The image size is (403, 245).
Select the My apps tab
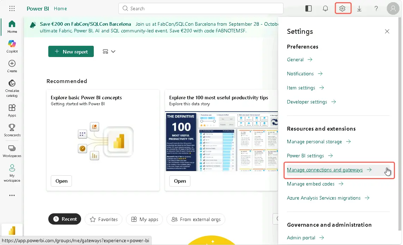[x=145, y=219]
